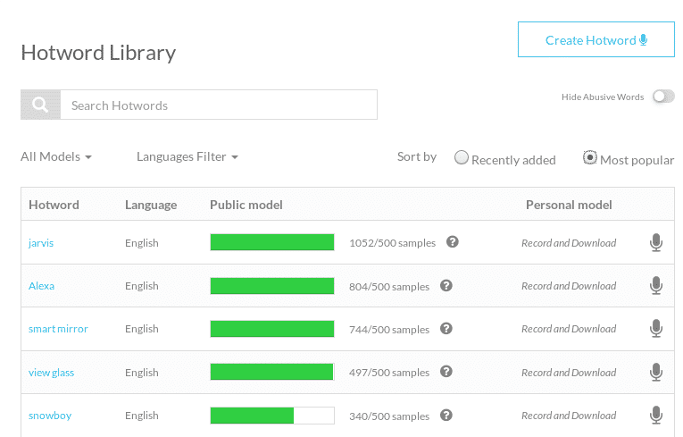Screen dimensions: 683x437
Task: Focus the Search Hotwords input field
Action: 219,105
